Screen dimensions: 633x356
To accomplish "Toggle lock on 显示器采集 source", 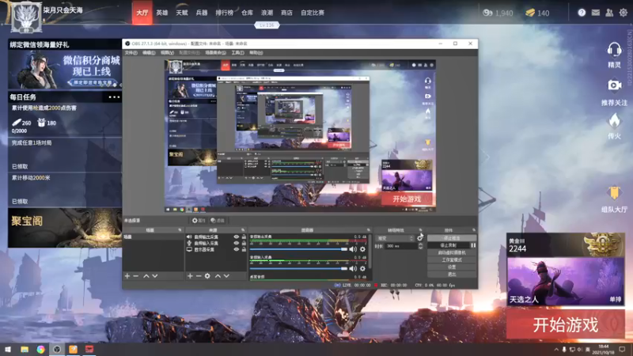I will pyautogui.click(x=244, y=249).
